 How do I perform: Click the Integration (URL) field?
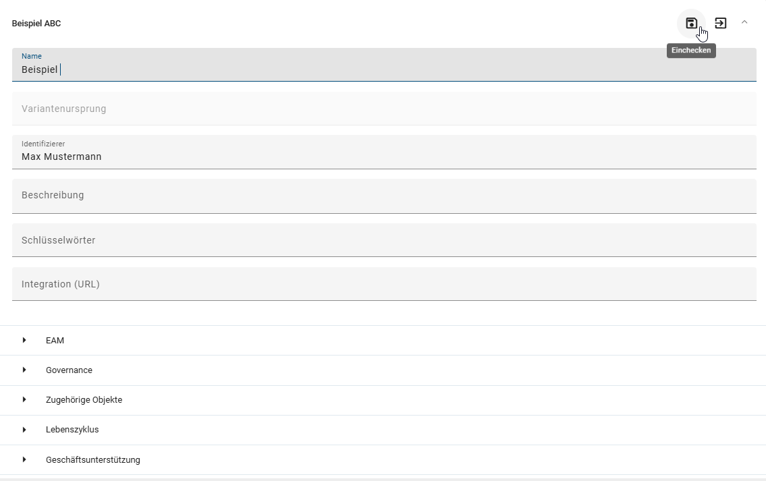pyautogui.click(x=383, y=284)
